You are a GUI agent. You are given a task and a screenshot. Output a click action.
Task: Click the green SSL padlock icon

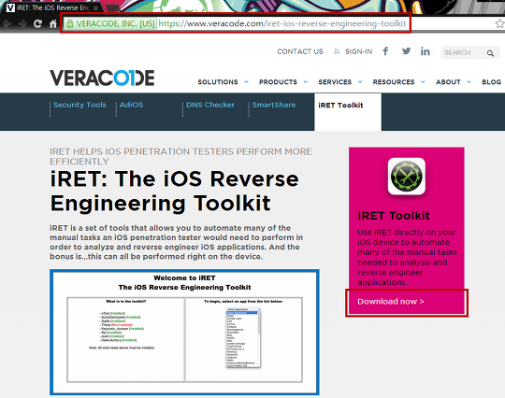click(69, 23)
